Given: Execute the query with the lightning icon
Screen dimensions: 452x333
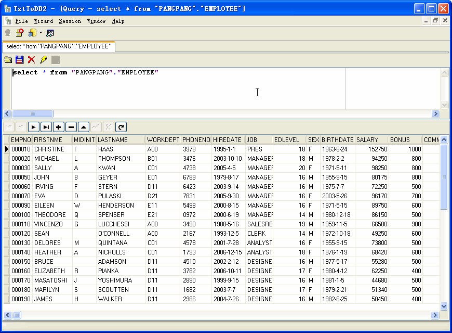Looking at the screenshot, I should click(44, 60).
